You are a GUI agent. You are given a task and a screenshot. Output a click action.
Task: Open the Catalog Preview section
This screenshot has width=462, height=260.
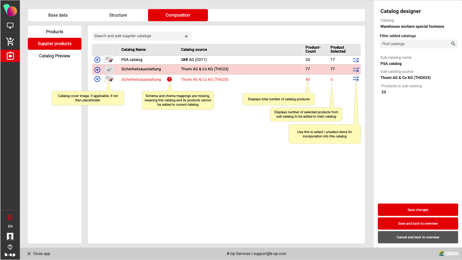[x=55, y=56]
